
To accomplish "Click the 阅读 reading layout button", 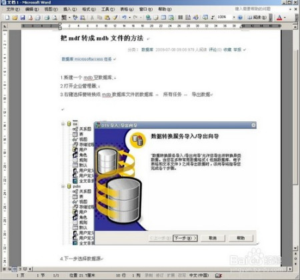I will (x=257, y=17).
